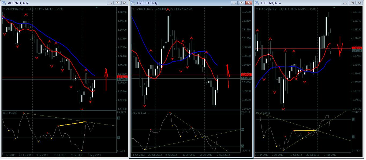Select thick yellow trendline in AUDNZD RSI panel
Screen dimensions: 366x160
[72, 124]
